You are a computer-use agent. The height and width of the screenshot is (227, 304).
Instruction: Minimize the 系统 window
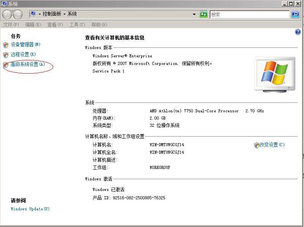point(285,3)
